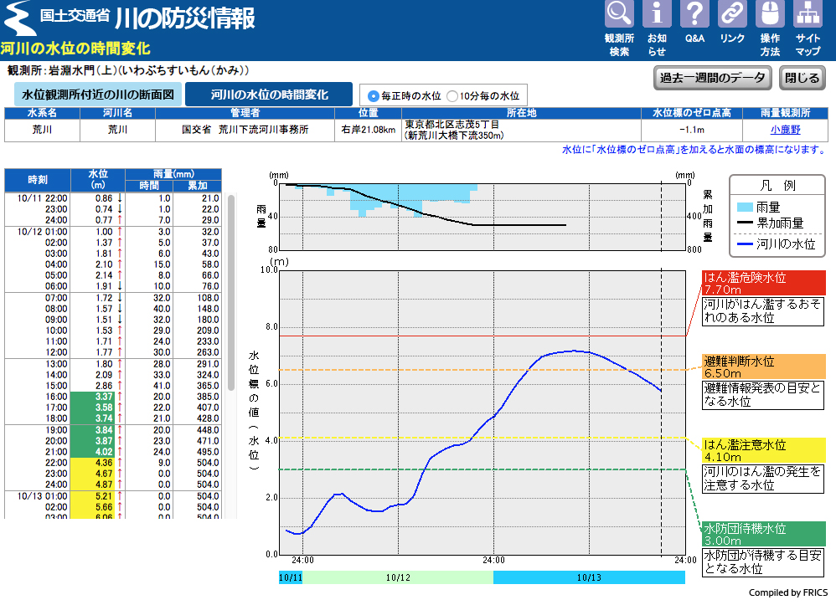Select the 10分毎の水位 radio button
This screenshot has width=836, height=605.
[452, 96]
